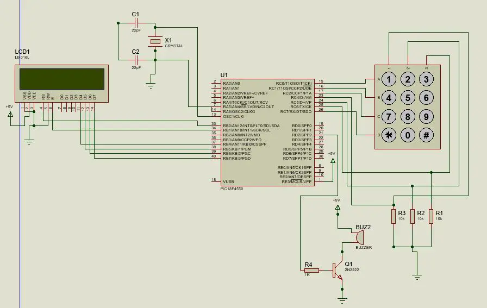Click the keypad asterisk key
Screen dimensions: 487x308
(389, 135)
